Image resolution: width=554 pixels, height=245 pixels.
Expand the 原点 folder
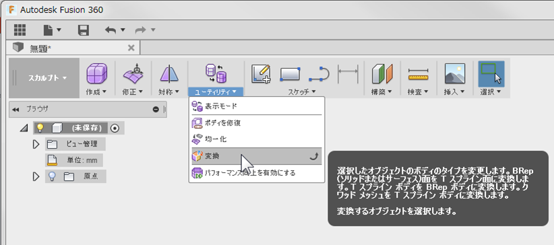[36, 176]
